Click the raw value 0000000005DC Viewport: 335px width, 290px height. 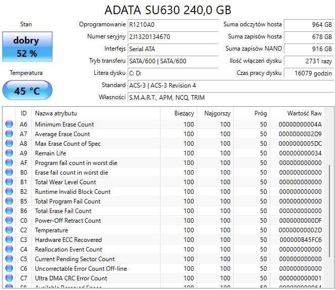coord(300,144)
